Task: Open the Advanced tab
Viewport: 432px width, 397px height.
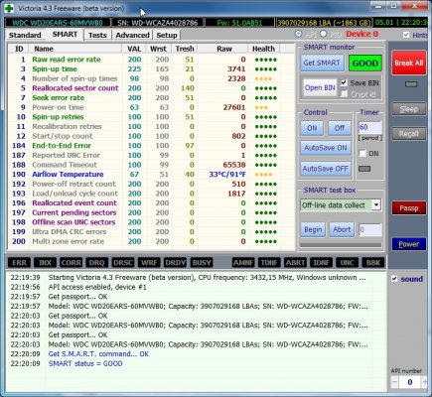Action: click(132, 35)
